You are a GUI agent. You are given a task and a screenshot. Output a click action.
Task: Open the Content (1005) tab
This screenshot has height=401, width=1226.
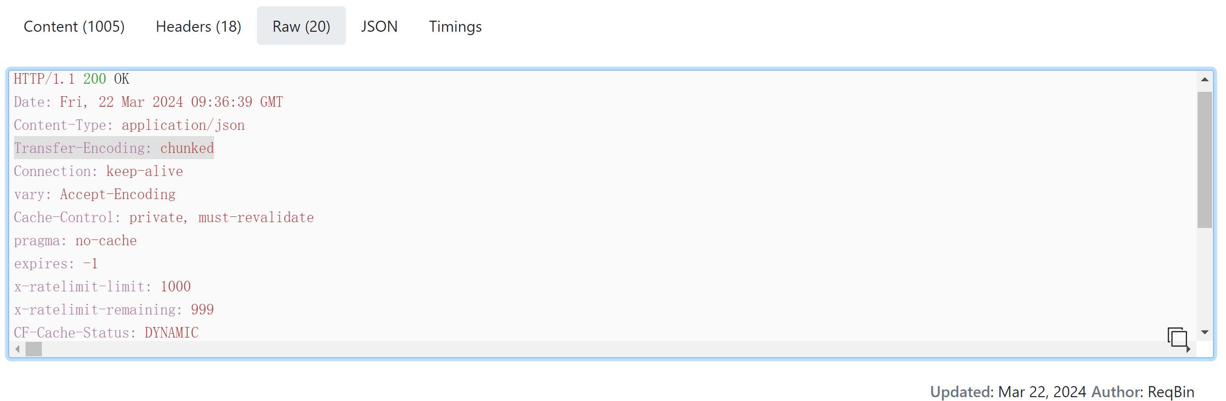pyautogui.click(x=74, y=26)
